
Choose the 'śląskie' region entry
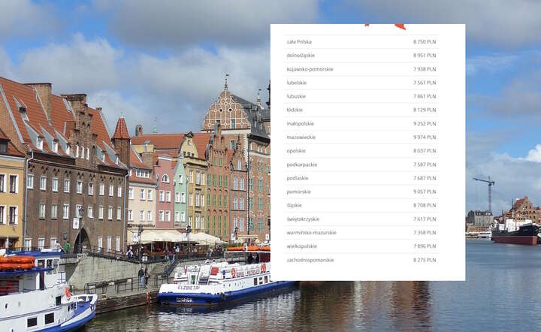(295, 205)
